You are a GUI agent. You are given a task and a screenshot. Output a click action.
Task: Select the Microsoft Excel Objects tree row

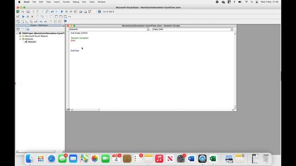37,36
